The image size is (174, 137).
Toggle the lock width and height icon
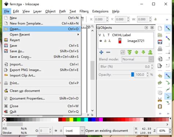click(x=155, y=19)
